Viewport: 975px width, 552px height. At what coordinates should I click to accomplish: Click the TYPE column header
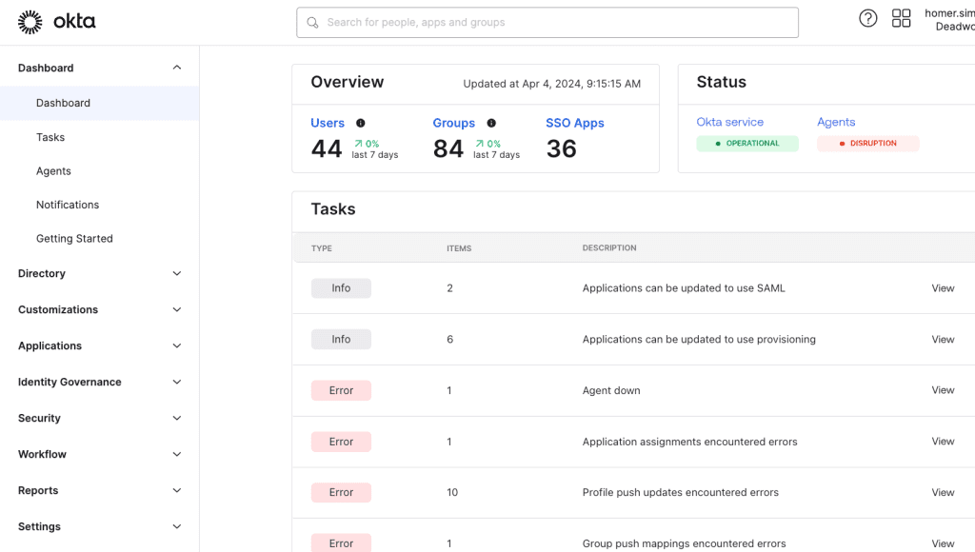tap(322, 248)
